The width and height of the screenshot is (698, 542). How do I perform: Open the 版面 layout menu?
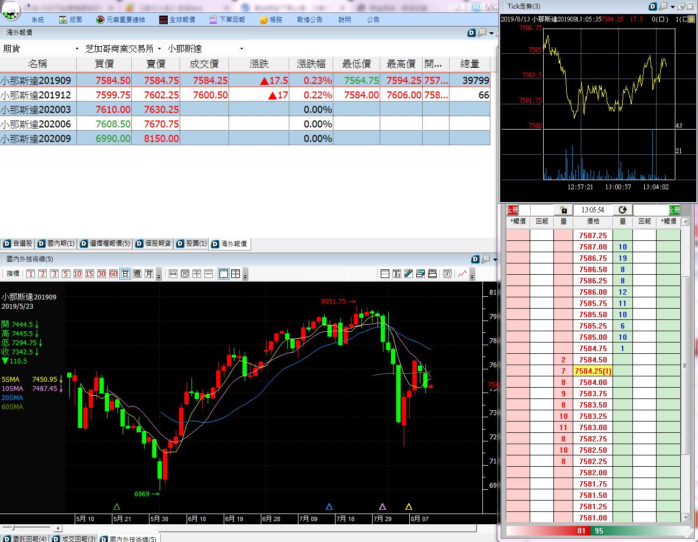tap(70, 19)
